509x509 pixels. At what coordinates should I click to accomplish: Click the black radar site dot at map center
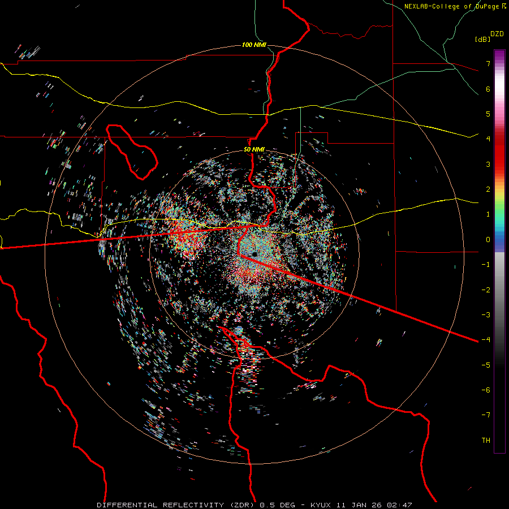click(255, 254)
